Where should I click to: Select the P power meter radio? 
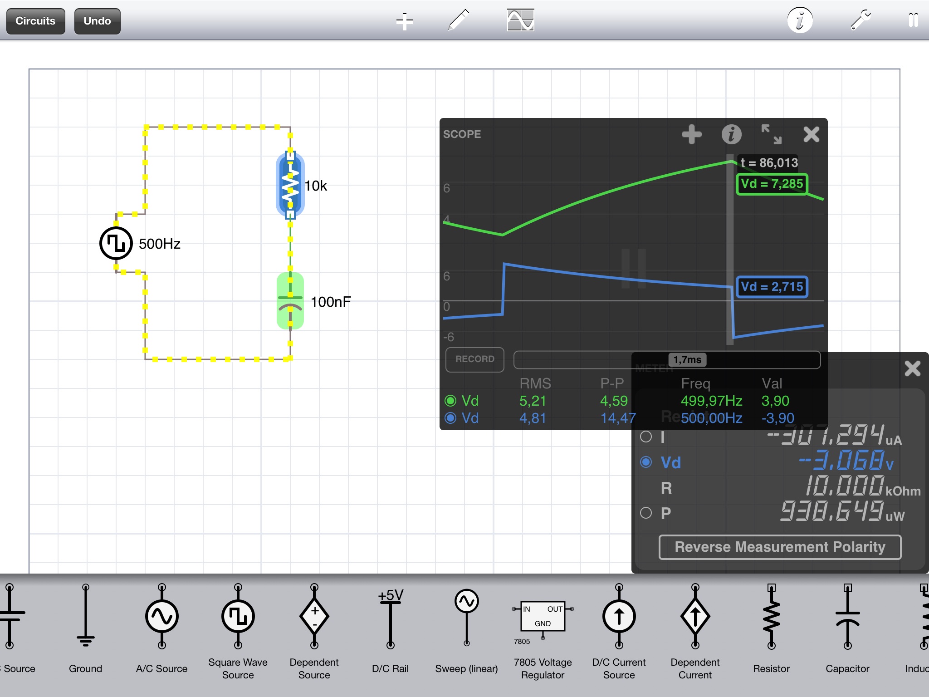pyautogui.click(x=646, y=513)
